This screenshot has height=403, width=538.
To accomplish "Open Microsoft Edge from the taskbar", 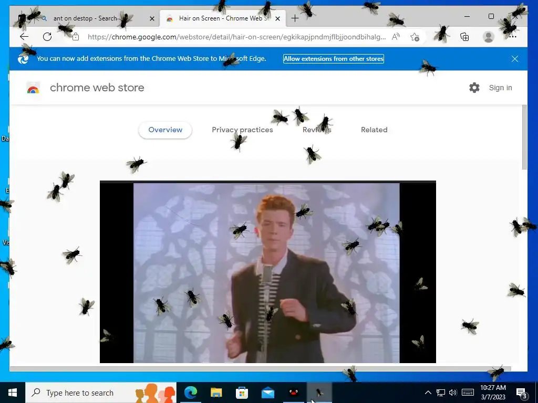I will 191,393.
